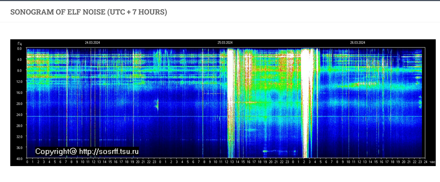The image size is (440, 182).
Task: Click the 0.0 frequency axis label
Action: (19, 49)
